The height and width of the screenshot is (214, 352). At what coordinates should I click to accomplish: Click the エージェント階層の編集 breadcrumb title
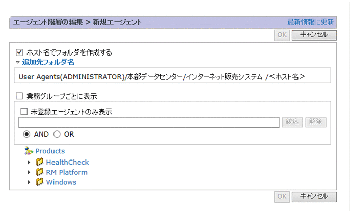48,22
